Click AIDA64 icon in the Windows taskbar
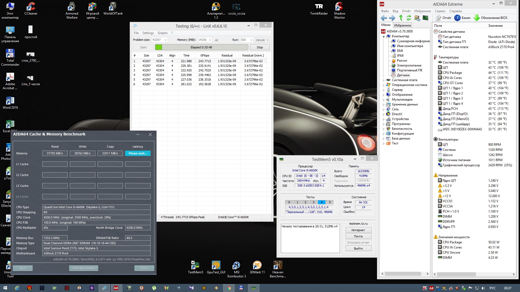The image size is (520, 292). 116,288
